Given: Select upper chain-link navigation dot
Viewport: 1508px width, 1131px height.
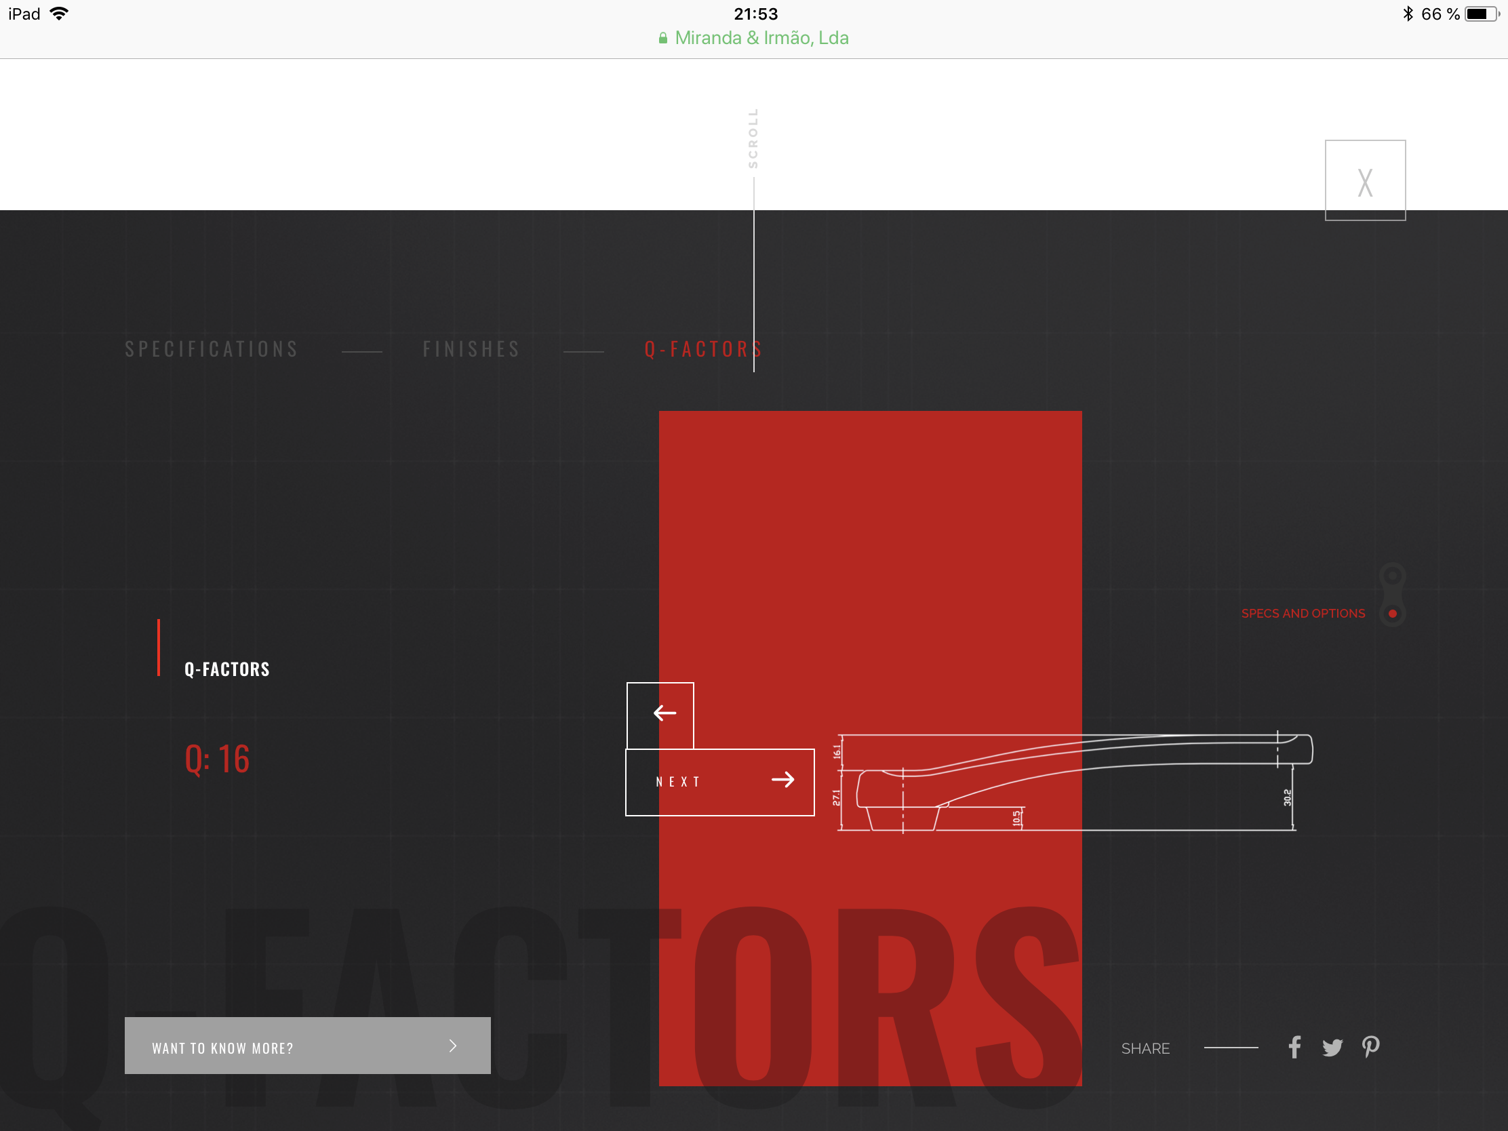Looking at the screenshot, I should pyautogui.click(x=1392, y=576).
